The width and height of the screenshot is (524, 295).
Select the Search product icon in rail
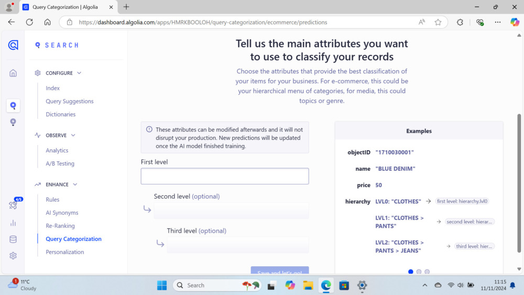point(13,105)
